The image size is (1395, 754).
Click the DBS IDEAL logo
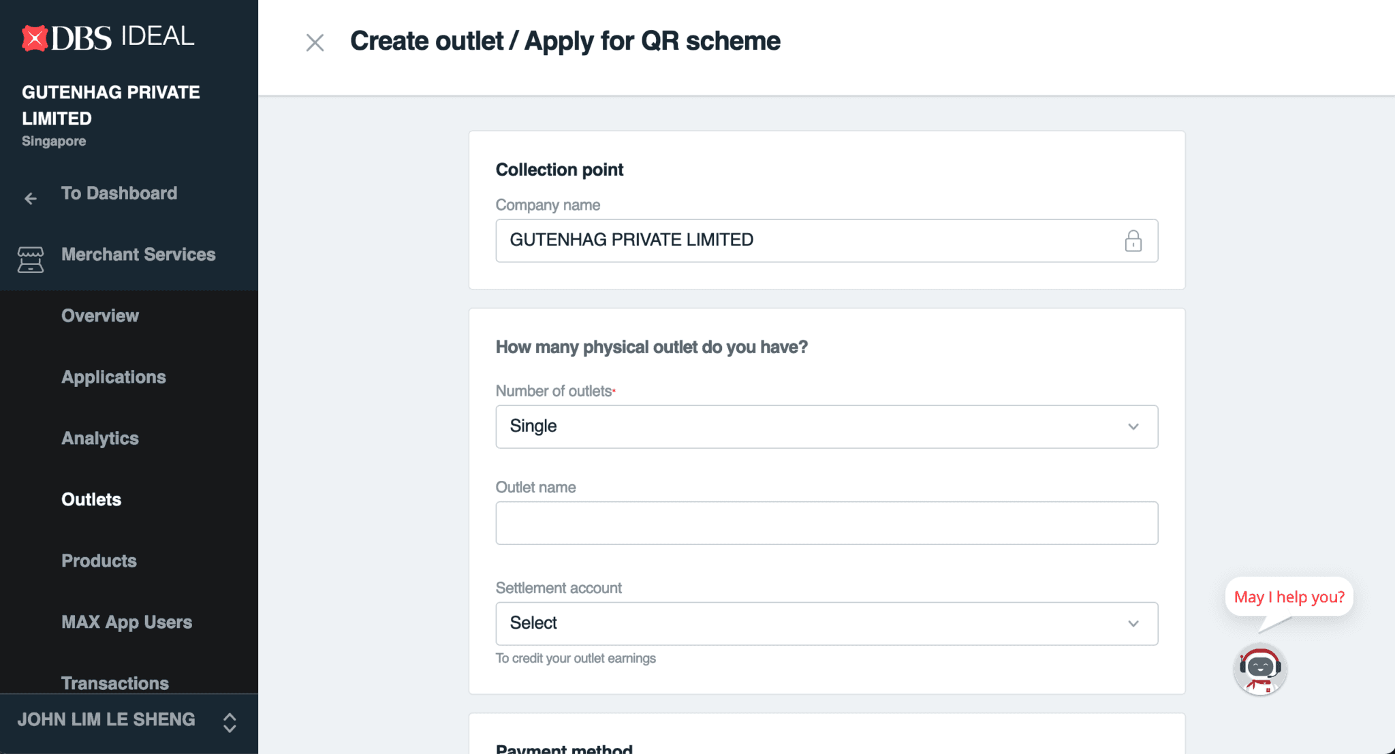[x=106, y=37]
